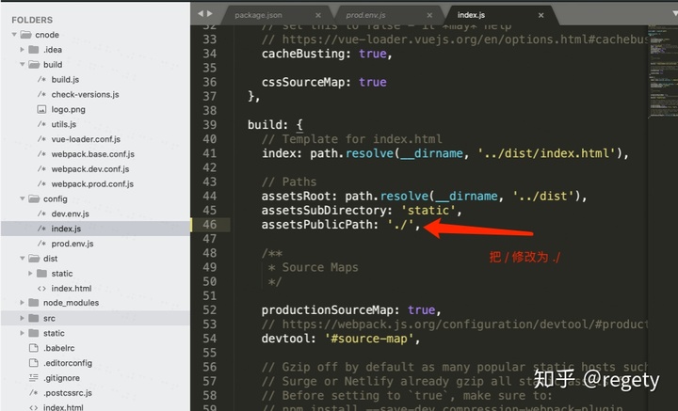678x411 pixels.
Task: Click the src folder icon
Action: click(x=34, y=318)
